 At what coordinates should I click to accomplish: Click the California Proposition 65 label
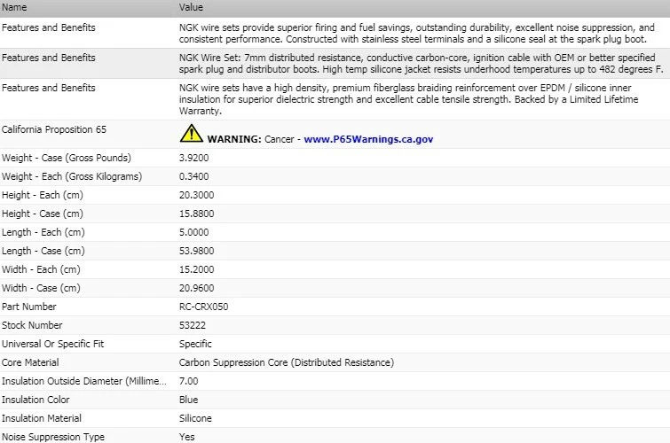click(54, 129)
